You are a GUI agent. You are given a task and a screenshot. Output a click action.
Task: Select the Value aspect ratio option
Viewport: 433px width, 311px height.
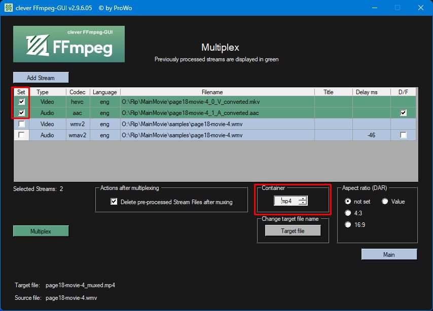point(385,202)
